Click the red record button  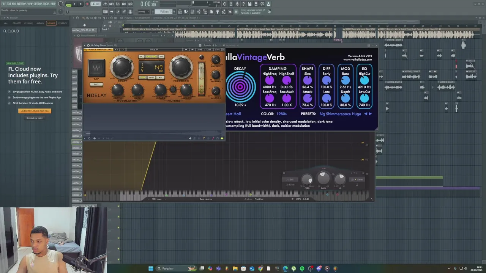87,4
